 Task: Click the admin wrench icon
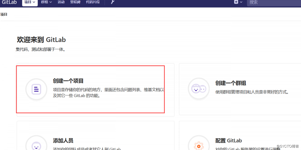112,2
